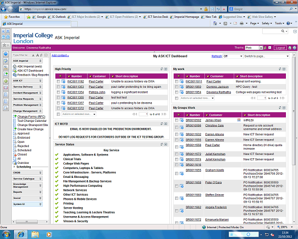This screenshot has height=239, width=298.
Task: Click the Logout button
Action: coord(280,48)
